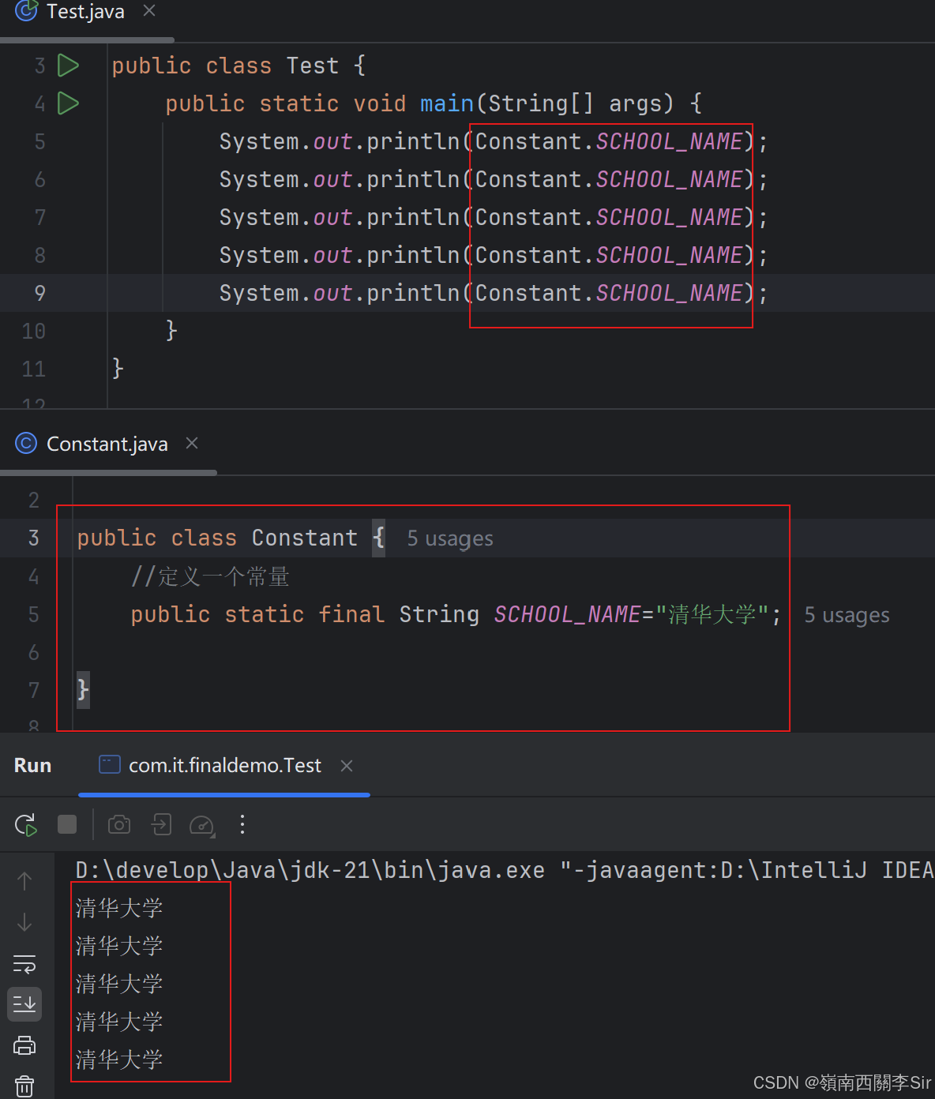Viewport: 935px width, 1099px height.
Task: Show 5 usages of SCHOOL_NAME constant
Action: click(x=846, y=615)
